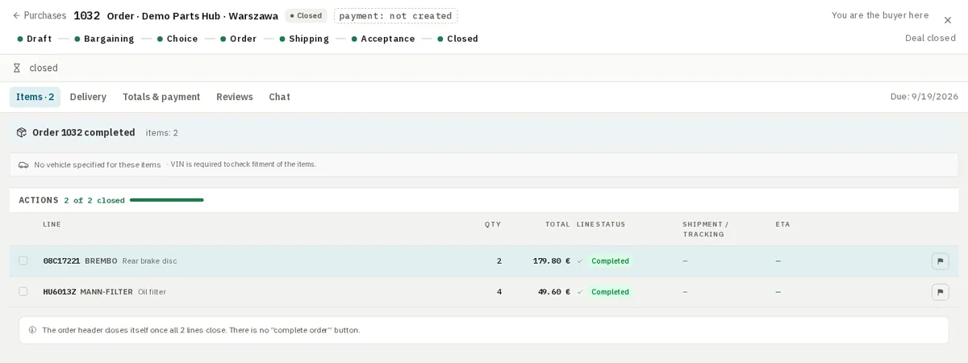Click the order number 1032 in header

tap(86, 15)
